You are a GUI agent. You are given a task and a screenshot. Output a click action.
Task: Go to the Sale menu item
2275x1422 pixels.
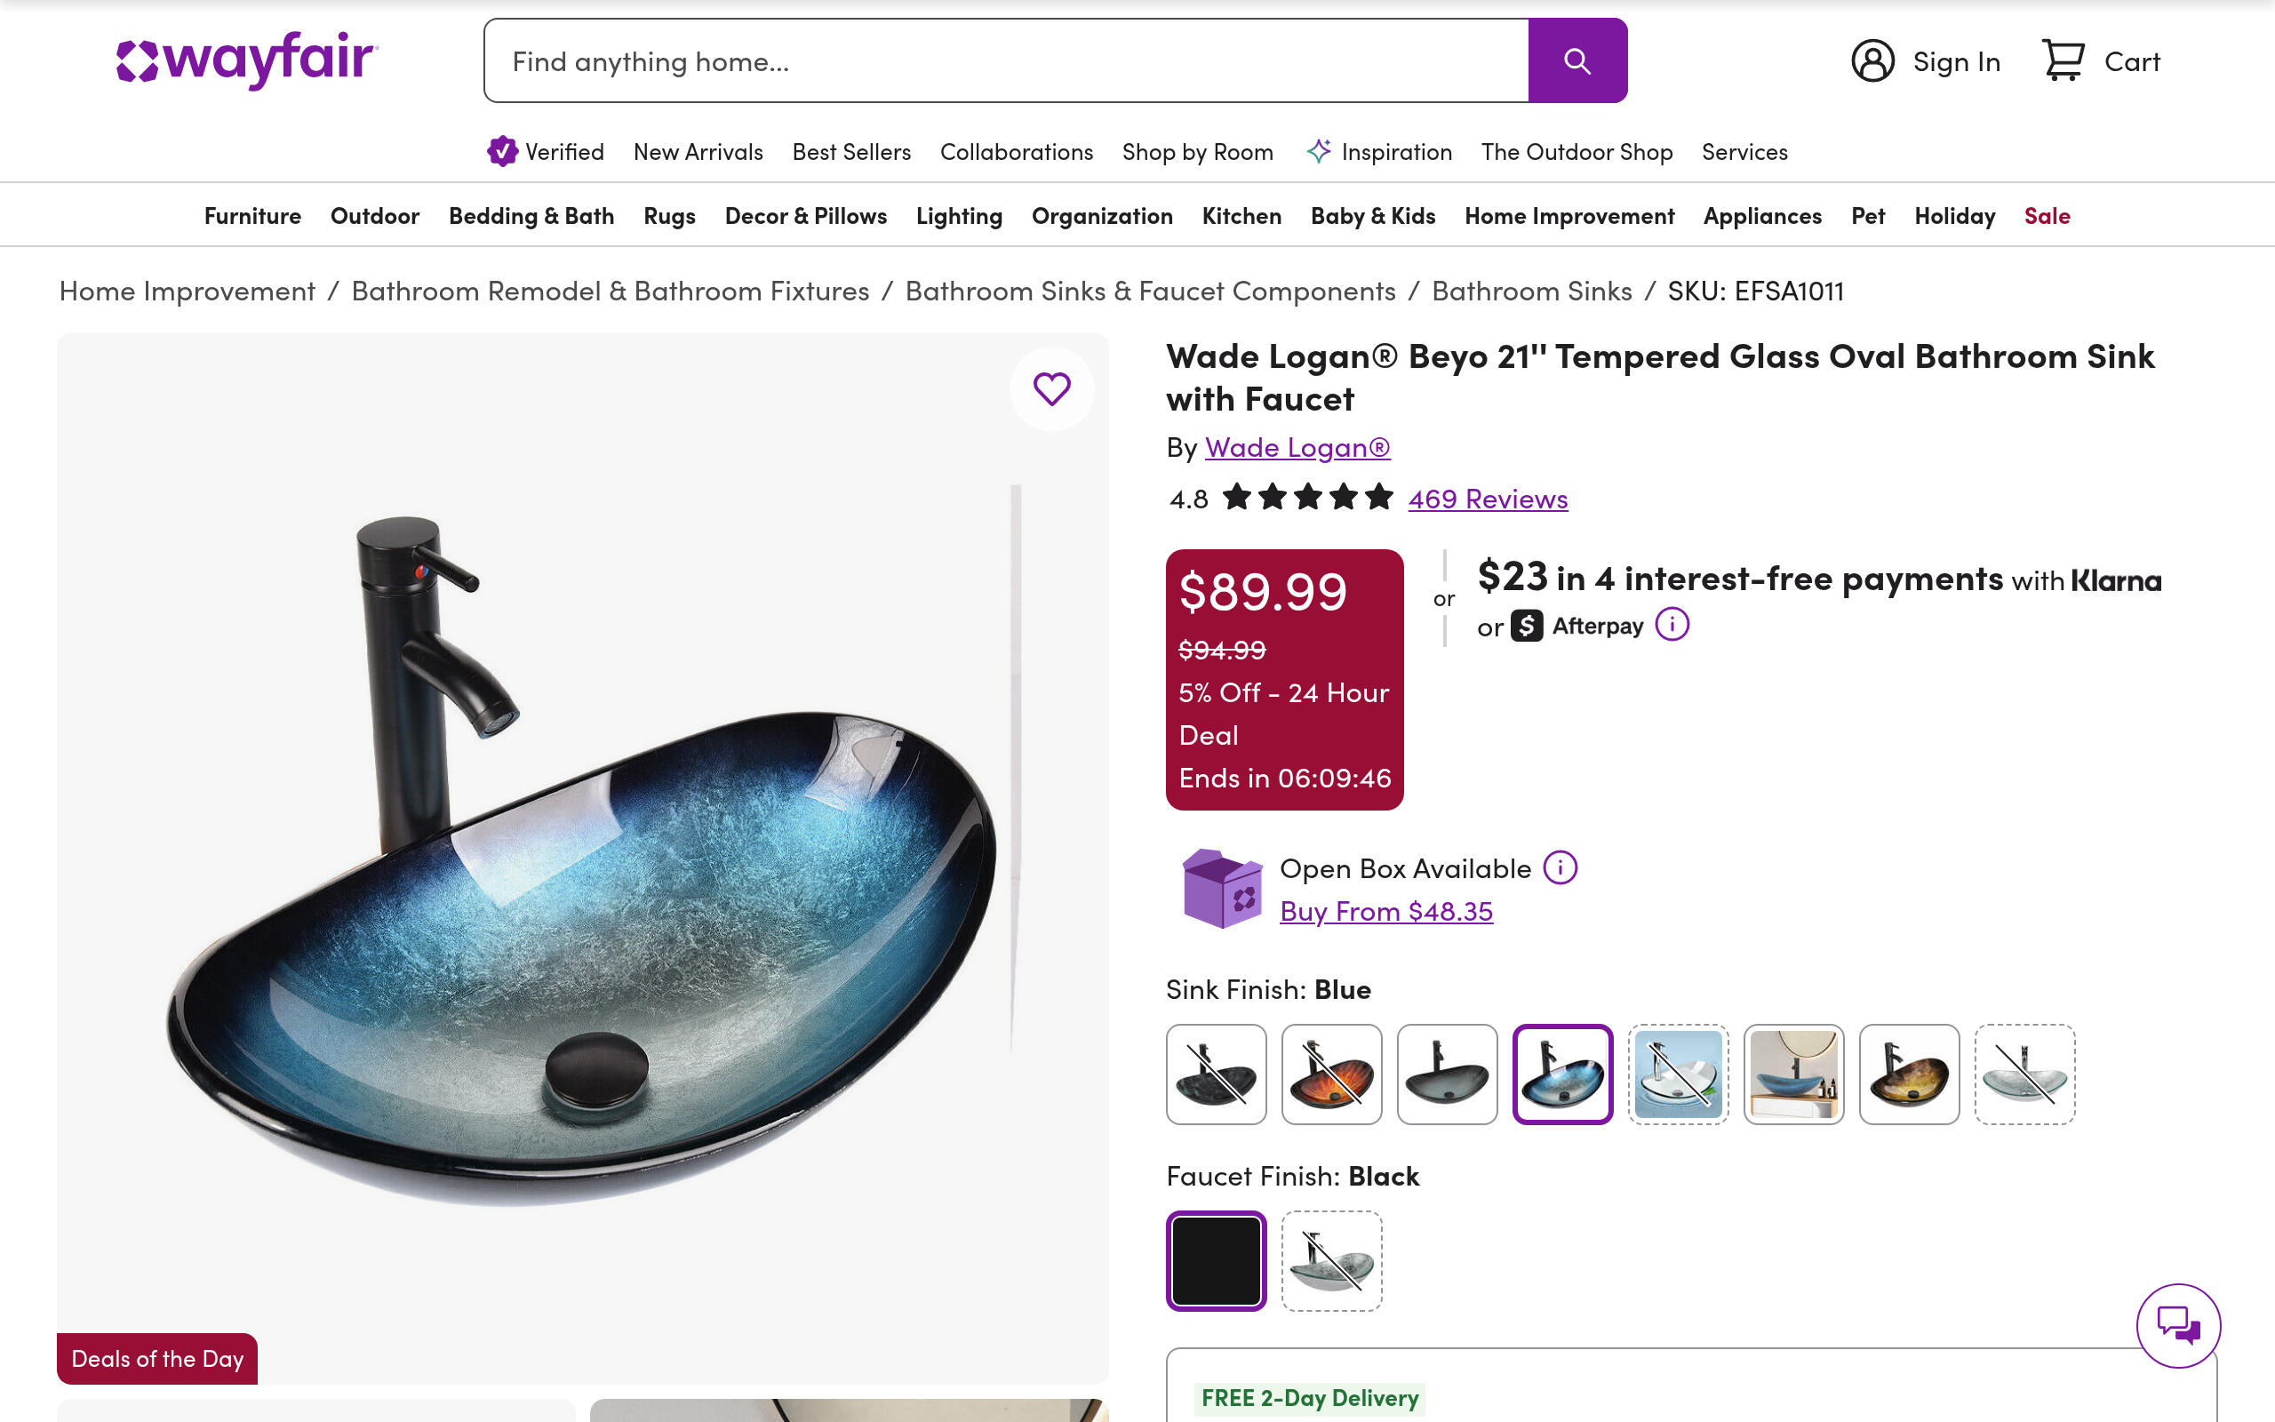tap(2047, 215)
